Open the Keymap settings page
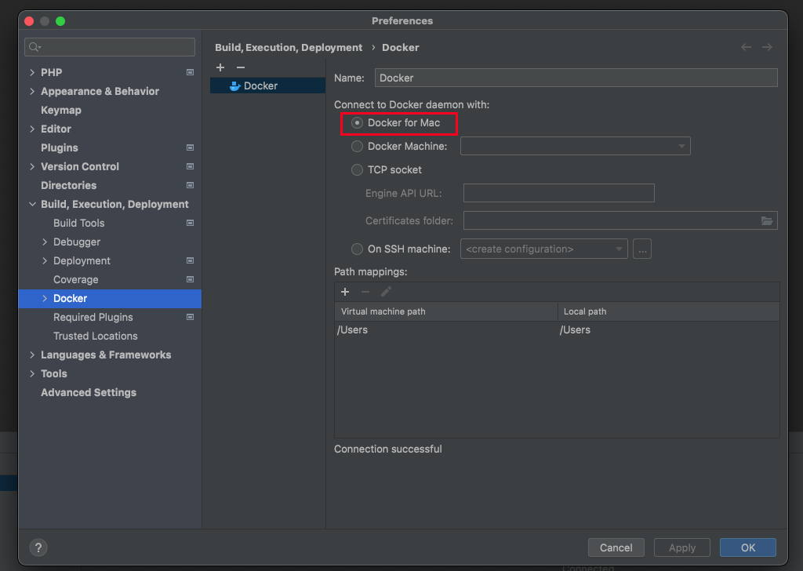Image resolution: width=803 pixels, height=571 pixels. click(x=61, y=111)
